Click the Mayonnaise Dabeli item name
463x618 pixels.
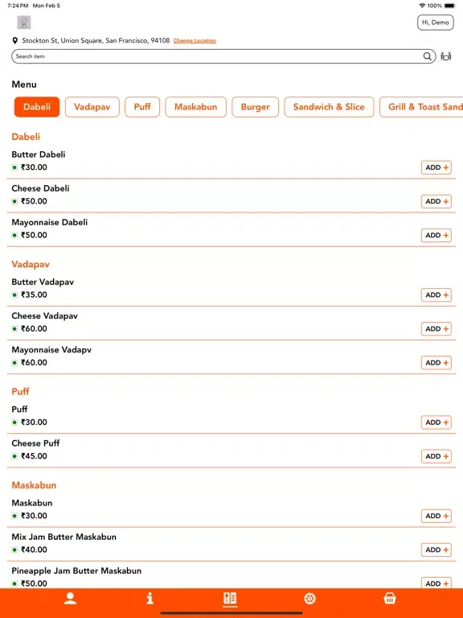click(x=50, y=222)
